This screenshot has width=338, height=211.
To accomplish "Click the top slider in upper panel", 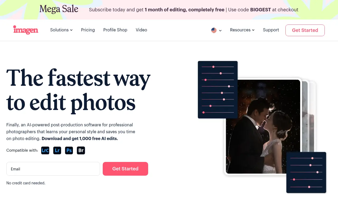I will pos(218,67).
